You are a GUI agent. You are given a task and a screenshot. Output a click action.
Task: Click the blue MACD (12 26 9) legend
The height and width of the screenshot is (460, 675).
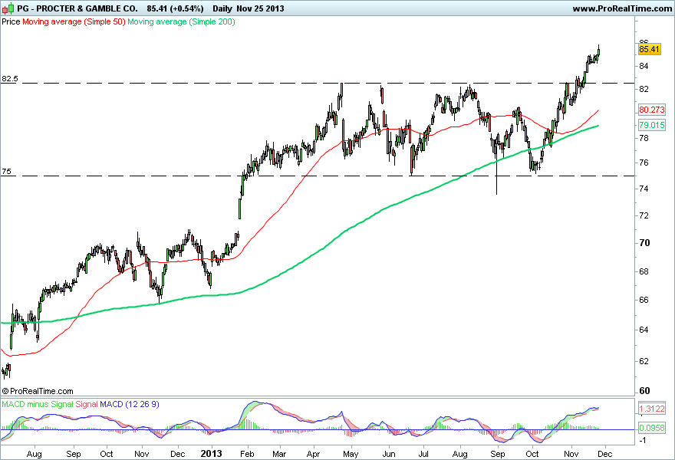coord(130,404)
